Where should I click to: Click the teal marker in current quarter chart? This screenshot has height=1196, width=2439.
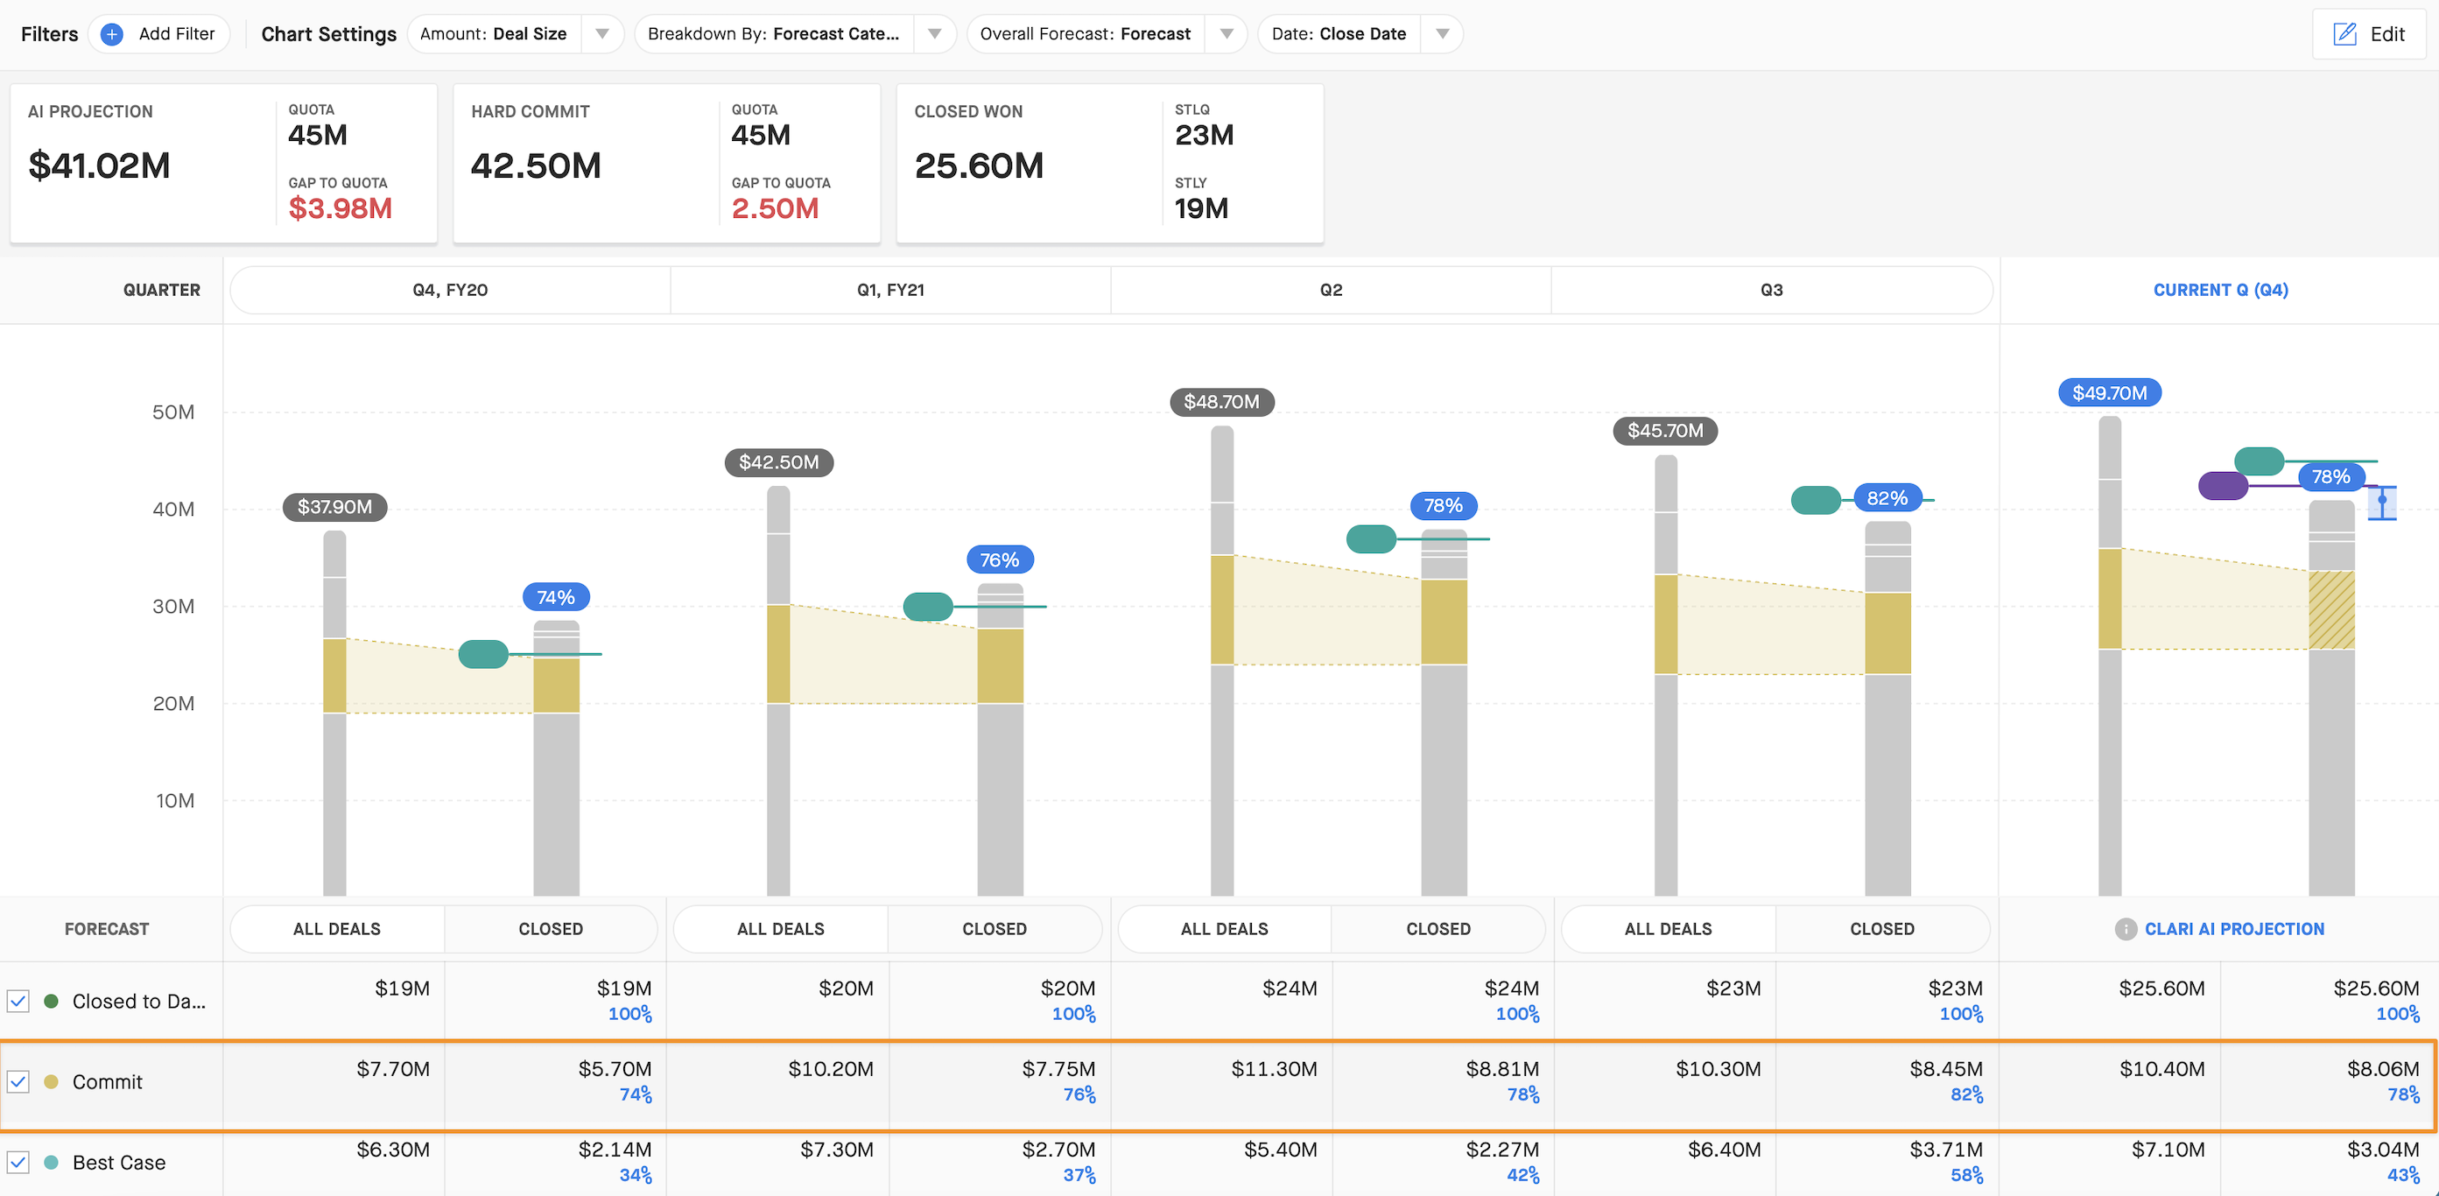click(2260, 461)
